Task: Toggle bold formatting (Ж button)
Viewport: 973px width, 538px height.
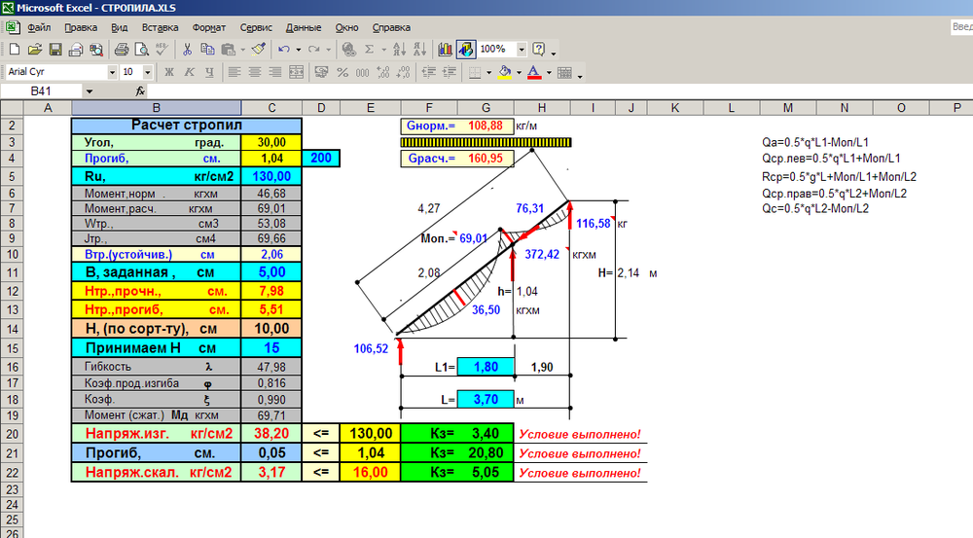Action: click(x=168, y=72)
